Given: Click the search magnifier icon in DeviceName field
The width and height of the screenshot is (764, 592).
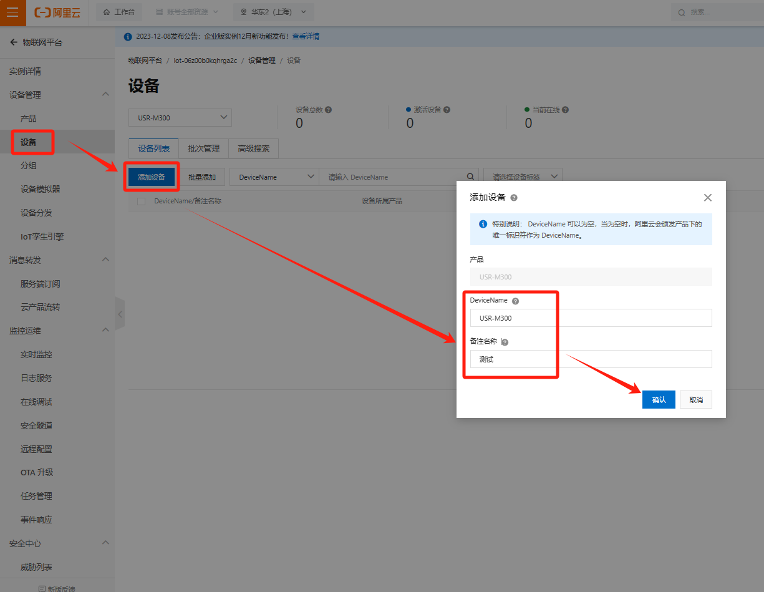Looking at the screenshot, I should tap(471, 177).
